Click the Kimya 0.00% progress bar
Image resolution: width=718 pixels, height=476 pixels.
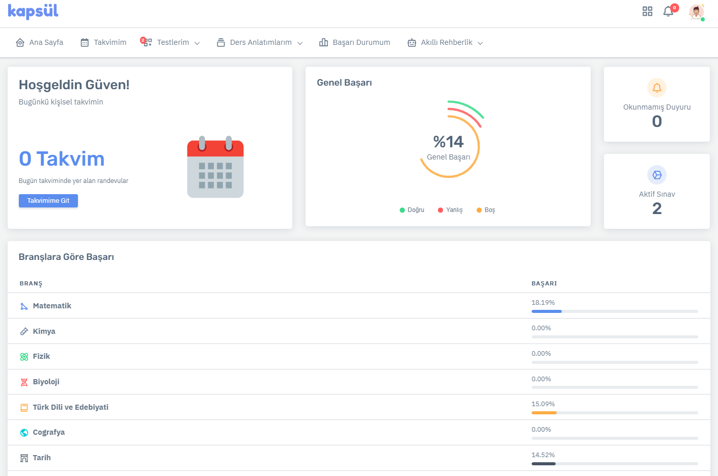[x=615, y=336]
